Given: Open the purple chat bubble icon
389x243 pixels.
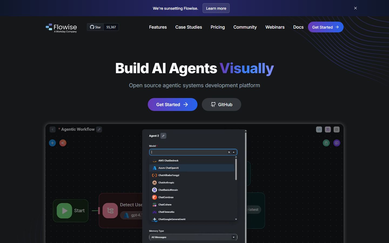Looking at the screenshot, I should pyautogui.click(x=337, y=143).
